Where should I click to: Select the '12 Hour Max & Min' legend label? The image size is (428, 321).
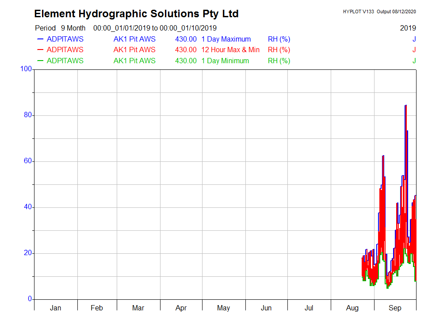pos(230,50)
